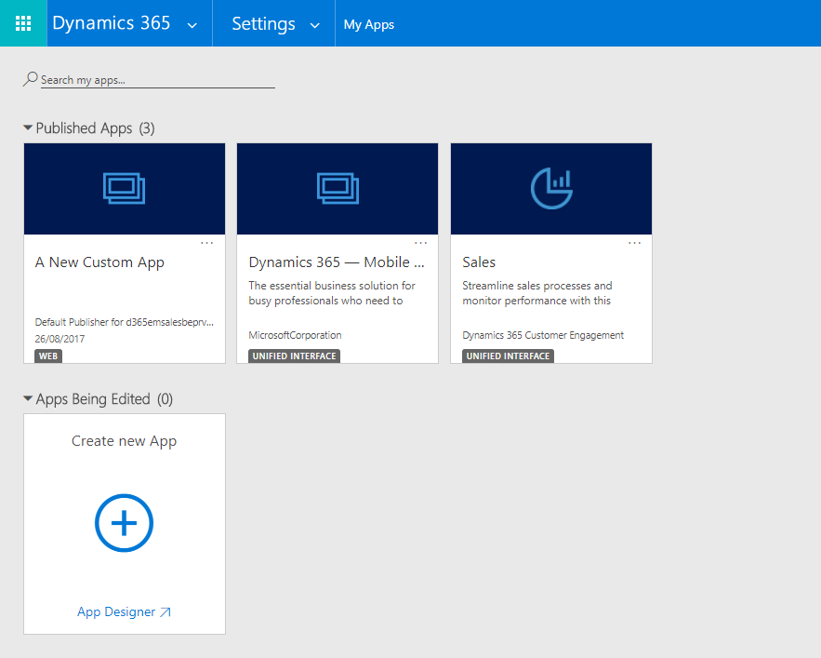Viewport: 821px width, 658px height.
Task: Click the Dynamics 365 Mobile app tile icon
Action: (x=338, y=188)
